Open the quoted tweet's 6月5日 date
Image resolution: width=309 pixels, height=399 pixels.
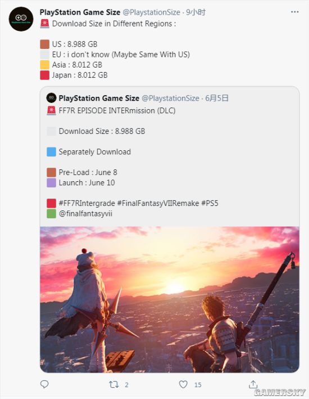click(x=217, y=98)
